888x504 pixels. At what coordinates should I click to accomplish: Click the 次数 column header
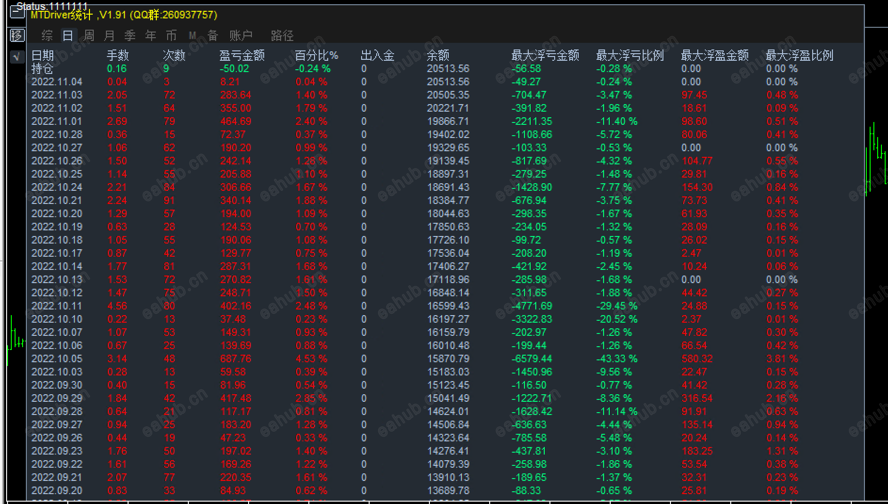click(174, 56)
